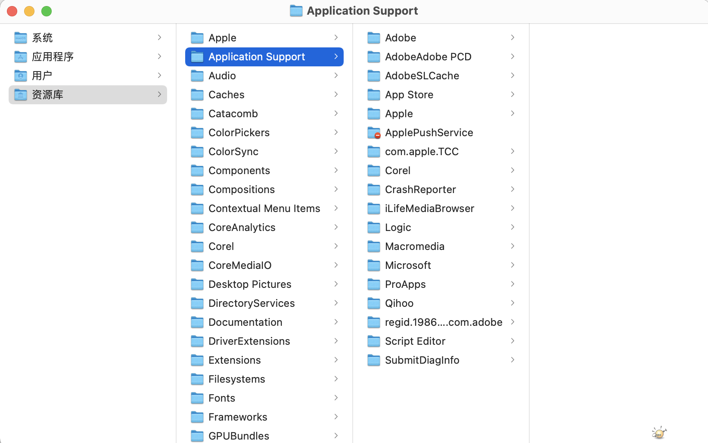Select the AdobeAdobe PCD folder

[441, 57]
